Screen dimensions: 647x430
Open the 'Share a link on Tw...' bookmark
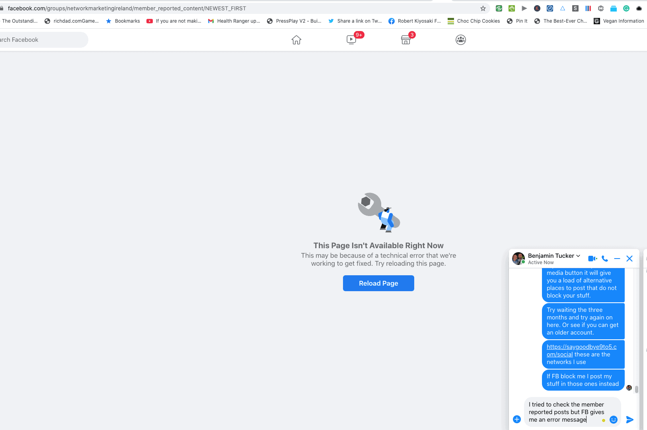pyautogui.click(x=355, y=21)
